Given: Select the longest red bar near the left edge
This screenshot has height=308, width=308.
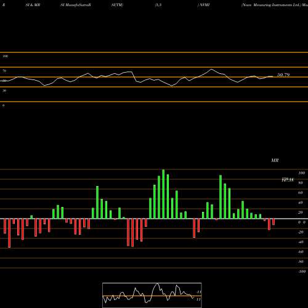Looking at the screenshot, I should pyautogui.click(x=9, y=233).
